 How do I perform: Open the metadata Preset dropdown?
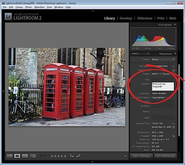pyautogui.click(x=163, y=59)
